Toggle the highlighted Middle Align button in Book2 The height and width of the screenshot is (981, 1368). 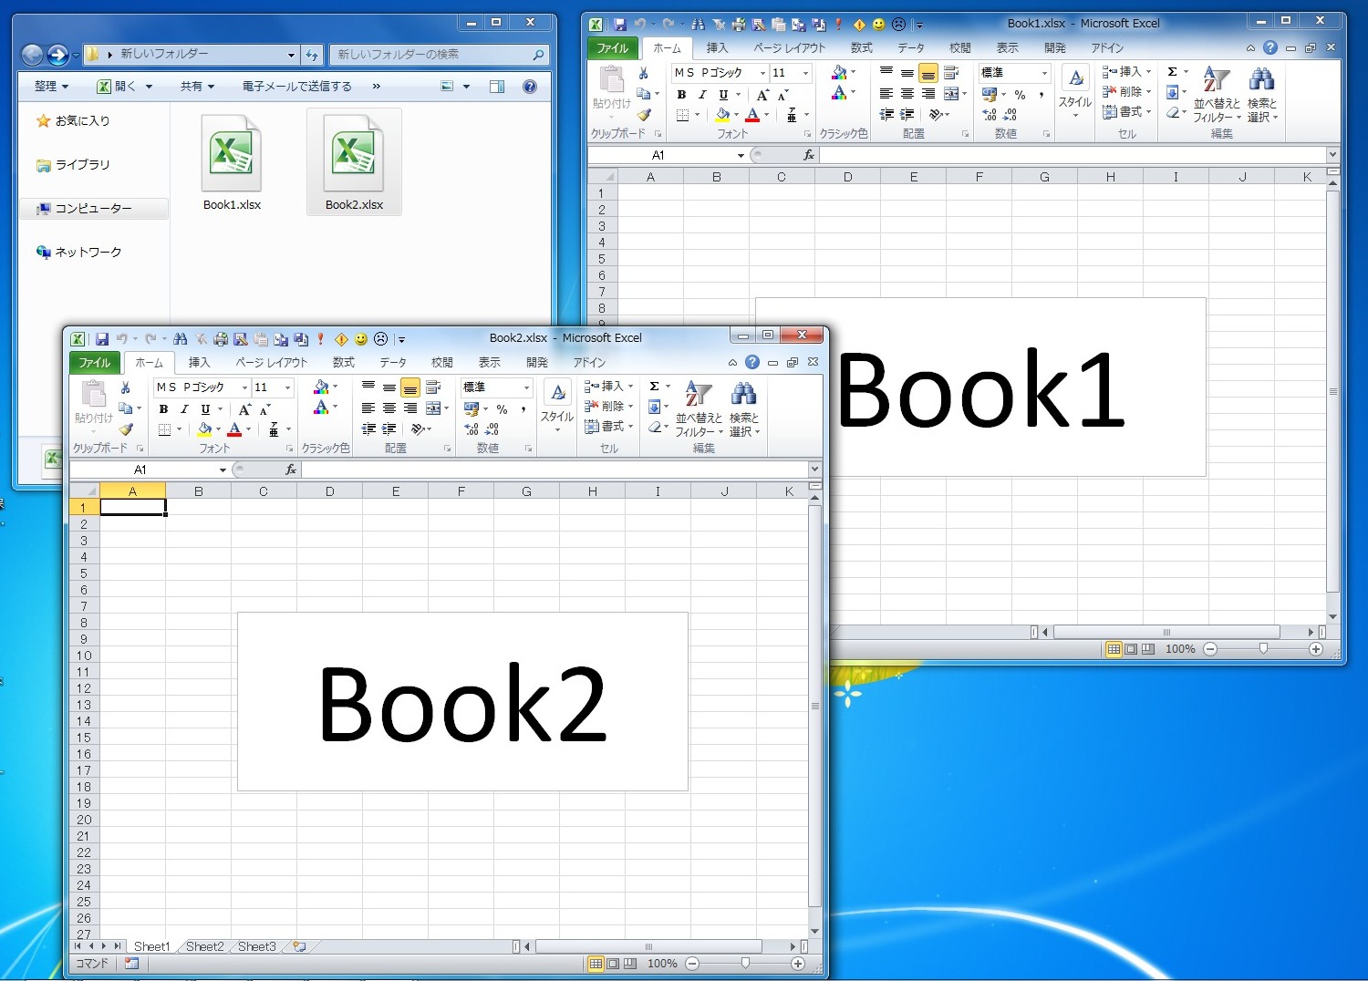[410, 388]
